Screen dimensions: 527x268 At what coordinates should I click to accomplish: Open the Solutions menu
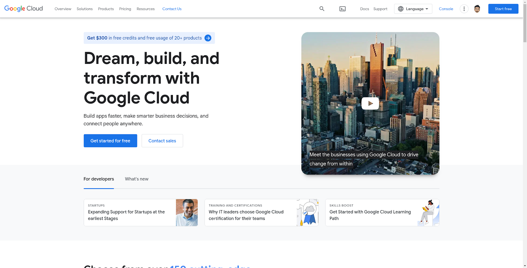[x=85, y=9]
